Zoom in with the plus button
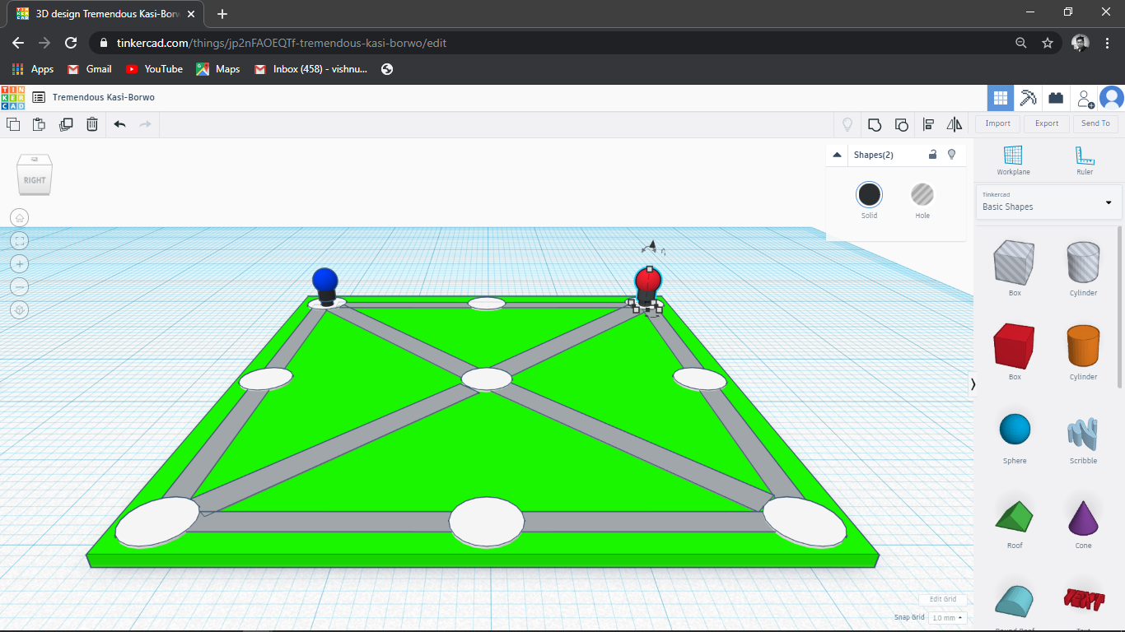Image resolution: width=1125 pixels, height=632 pixels. tap(20, 264)
